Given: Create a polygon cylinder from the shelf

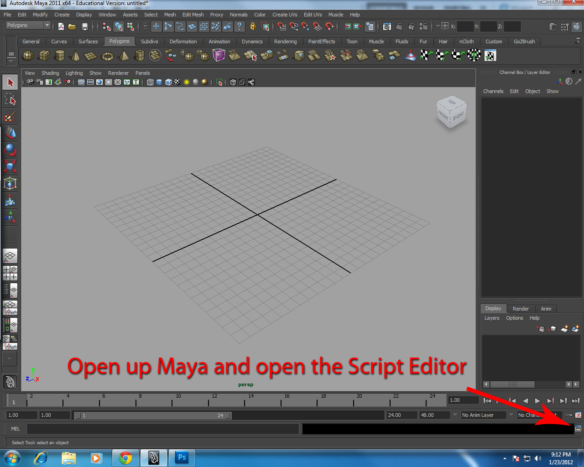Looking at the screenshot, I should [60, 56].
